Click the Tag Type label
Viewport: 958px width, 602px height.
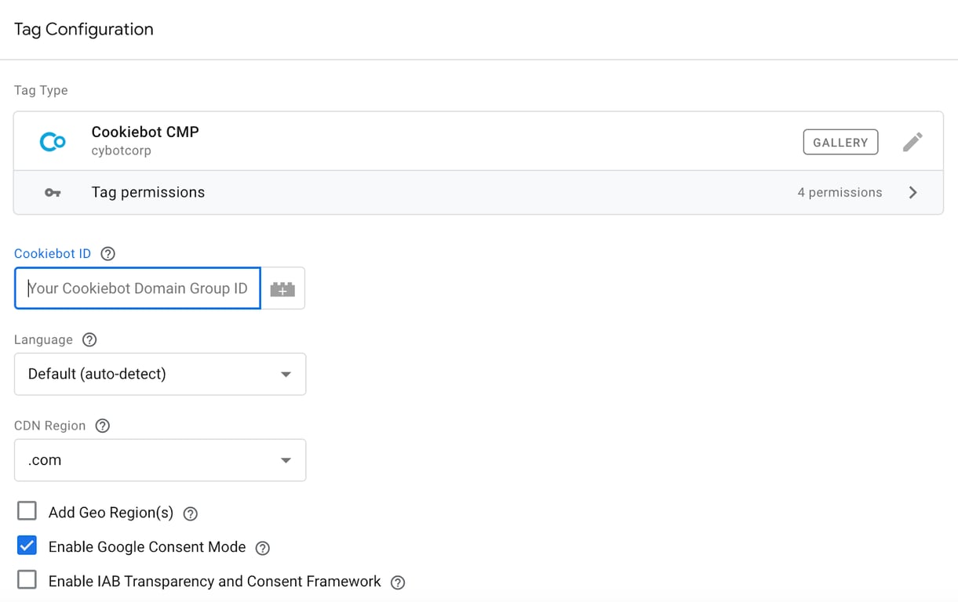pos(41,90)
